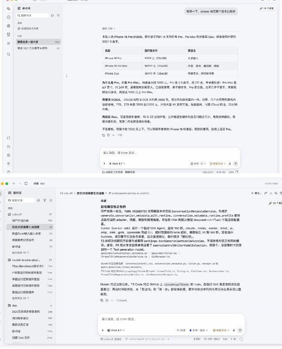Focus the message input in top window
The image size is (282, 349).
pyautogui.click(x=170, y=153)
